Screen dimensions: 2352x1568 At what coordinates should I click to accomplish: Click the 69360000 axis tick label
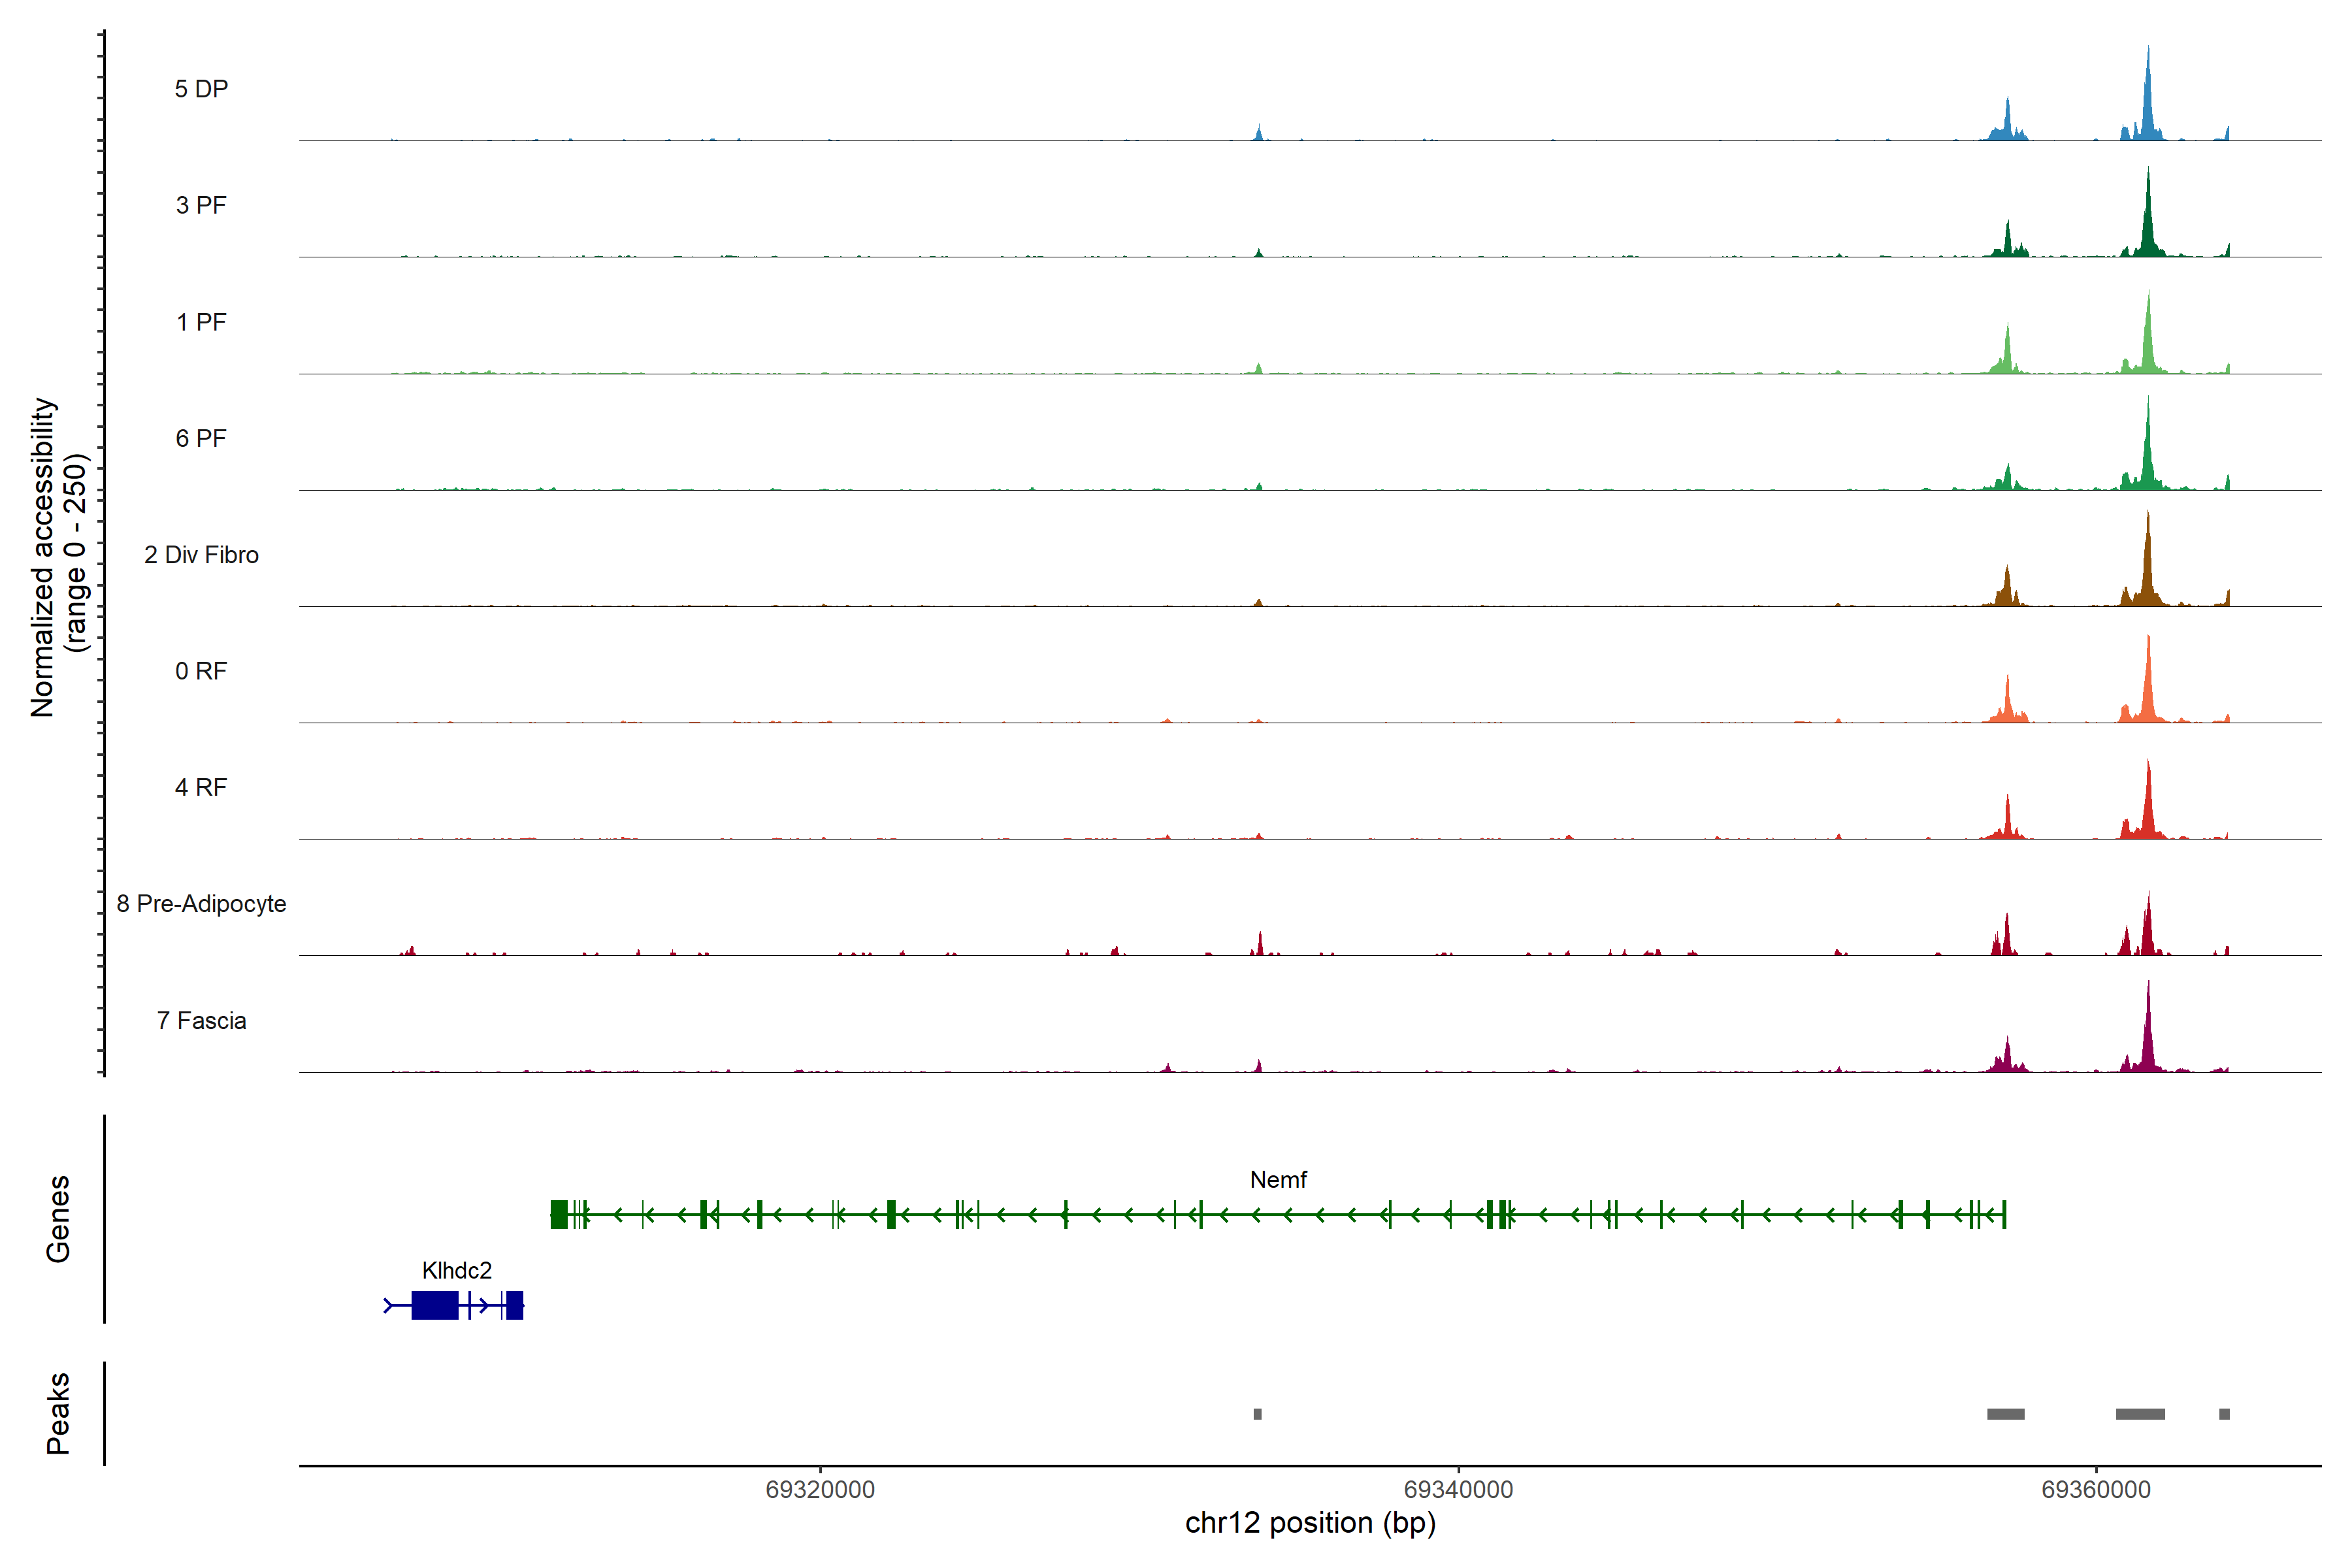[2096, 1490]
